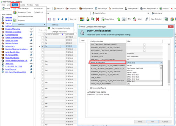Select Seven Classic skin option
Viewport: 176px width, 126px height.
pos(132,73)
